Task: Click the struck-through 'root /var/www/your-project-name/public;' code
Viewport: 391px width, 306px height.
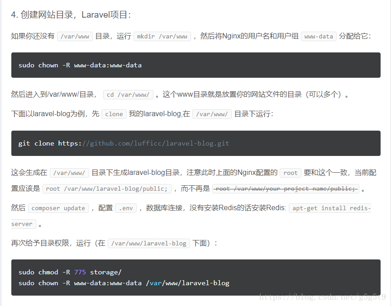Action: tap(286, 189)
